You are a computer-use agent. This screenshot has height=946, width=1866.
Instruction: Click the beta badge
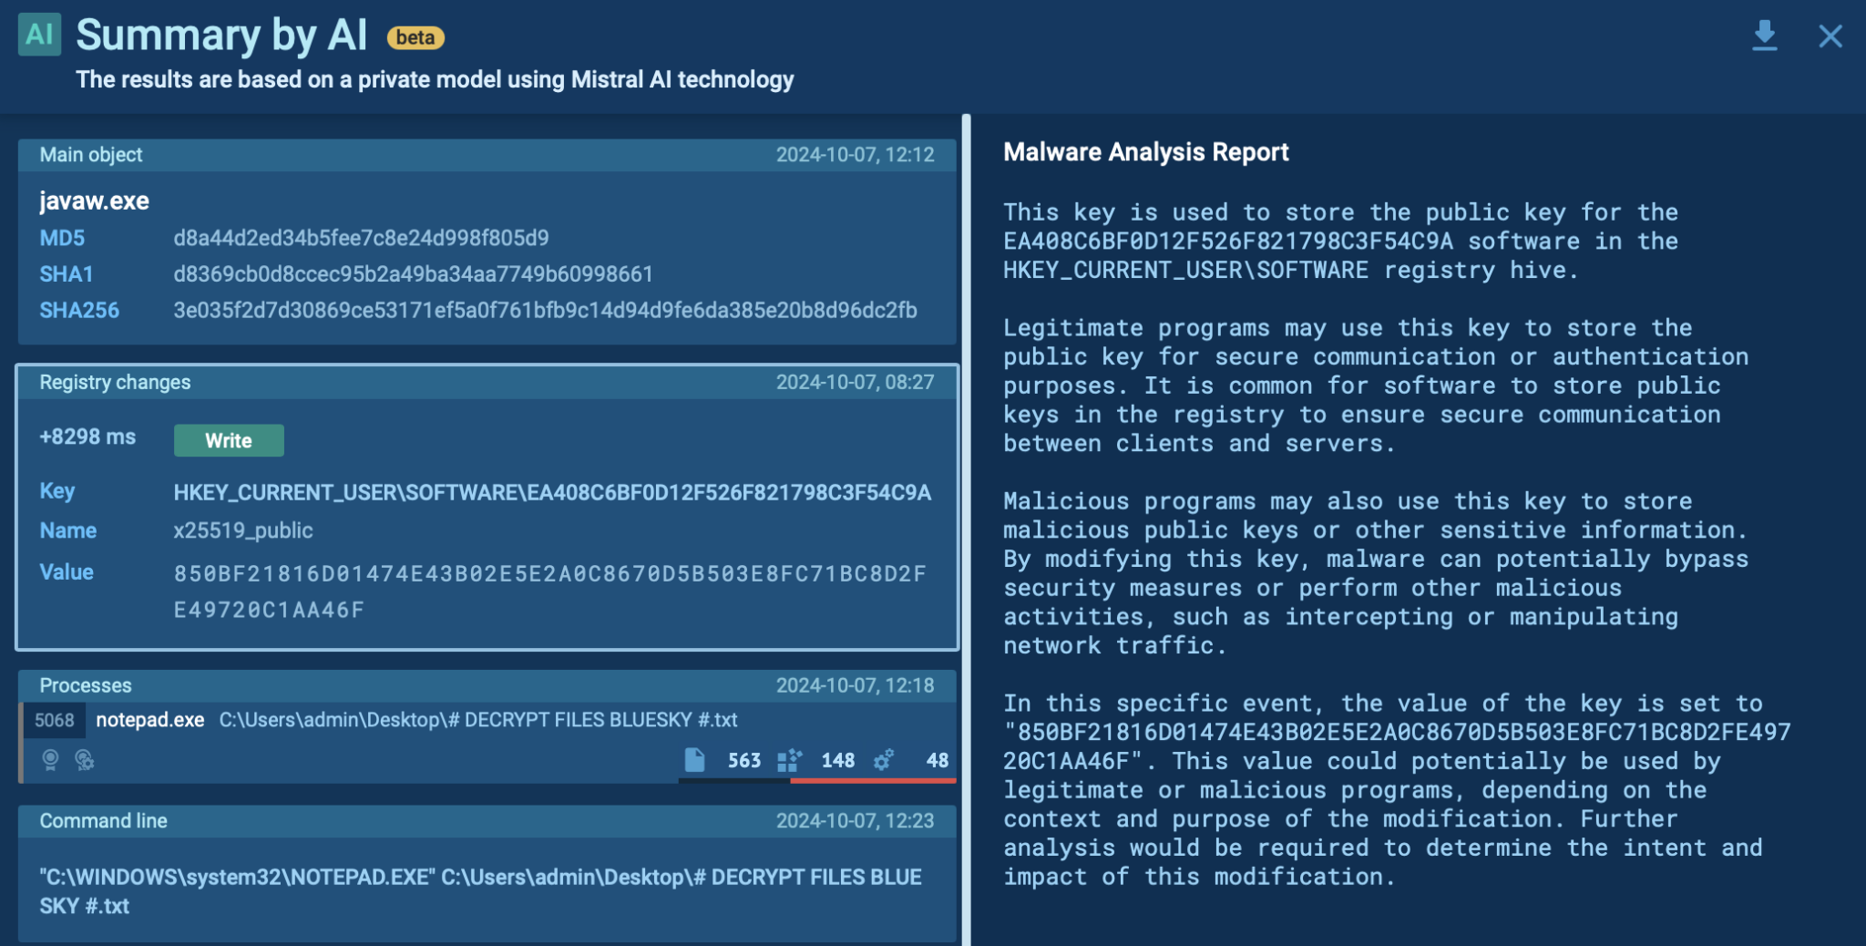pos(415,37)
